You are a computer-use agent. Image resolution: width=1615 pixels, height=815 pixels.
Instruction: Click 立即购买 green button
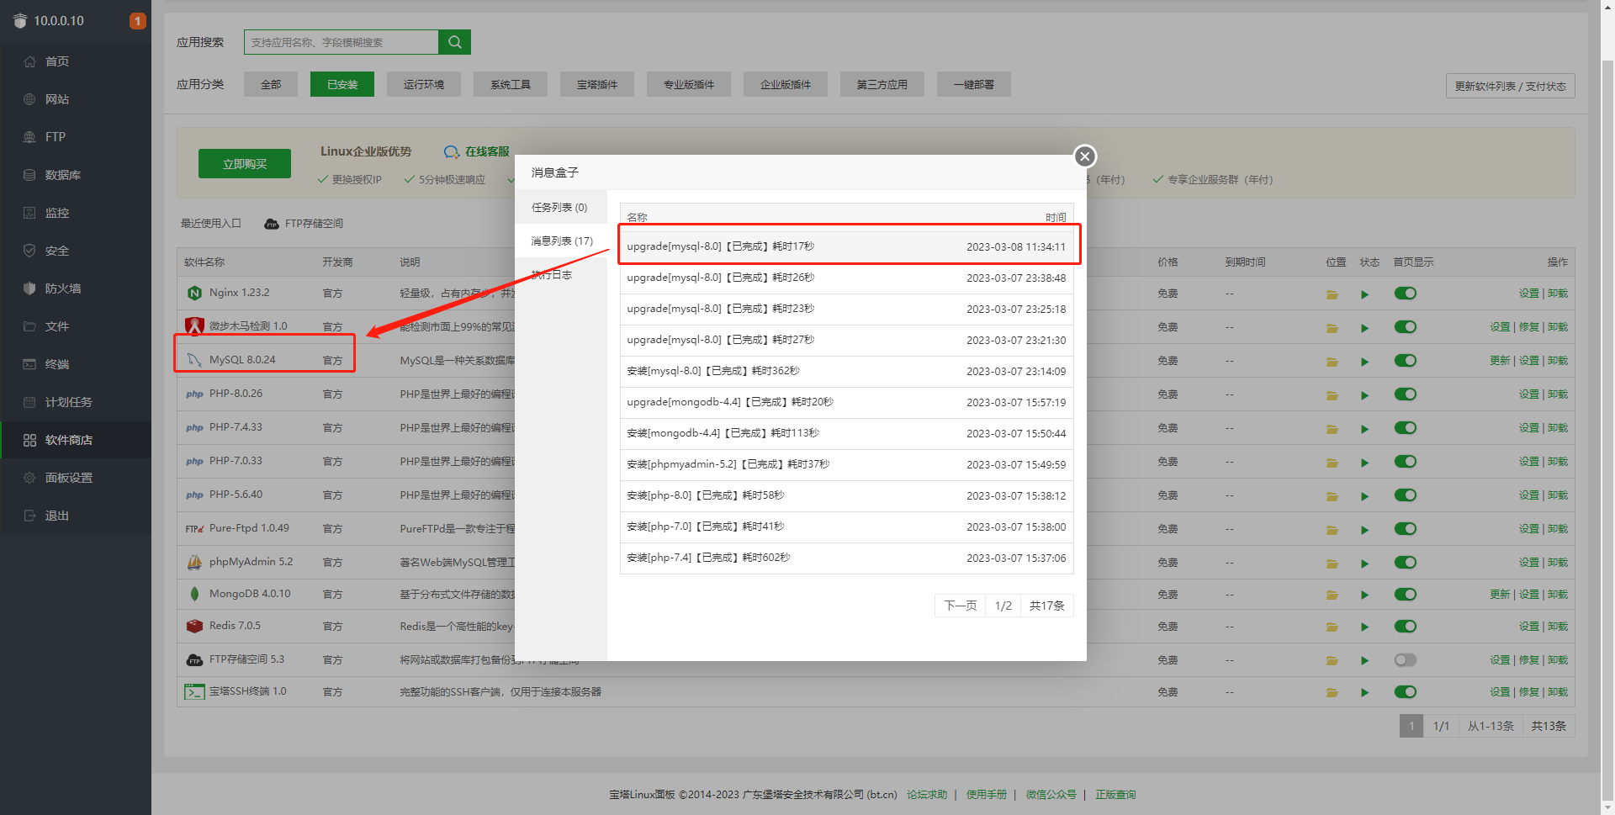(x=245, y=164)
